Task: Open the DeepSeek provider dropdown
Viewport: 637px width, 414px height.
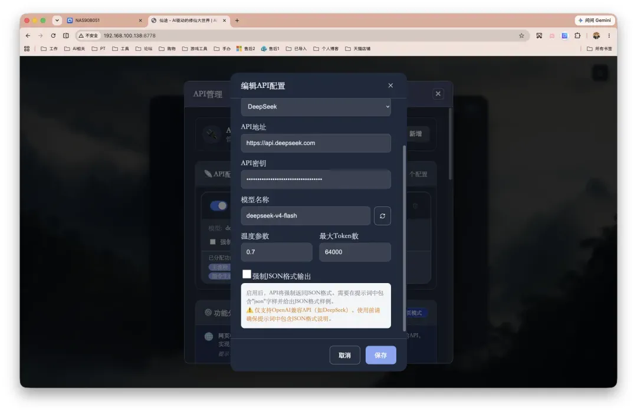Action: (316, 106)
